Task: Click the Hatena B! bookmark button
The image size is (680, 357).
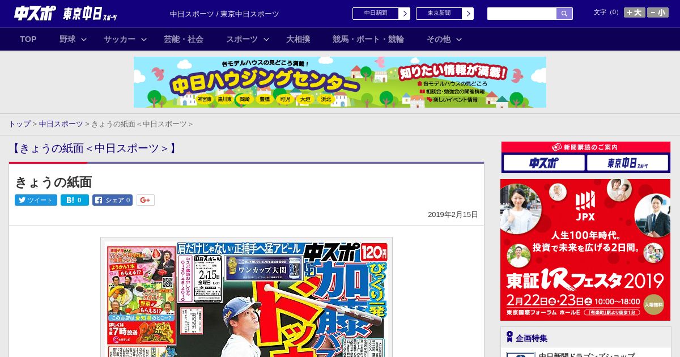Action: [75, 200]
